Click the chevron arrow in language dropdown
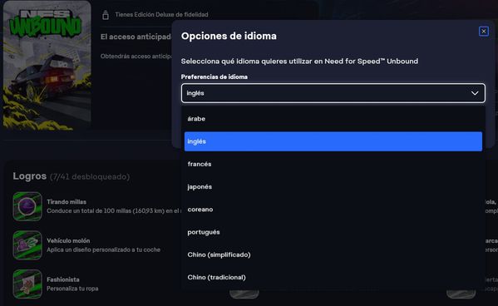 pyautogui.click(x=475, y=93)
